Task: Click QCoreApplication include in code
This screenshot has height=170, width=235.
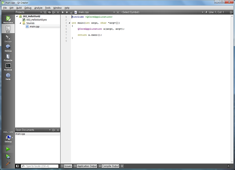Action: click(x=99, y=17)
